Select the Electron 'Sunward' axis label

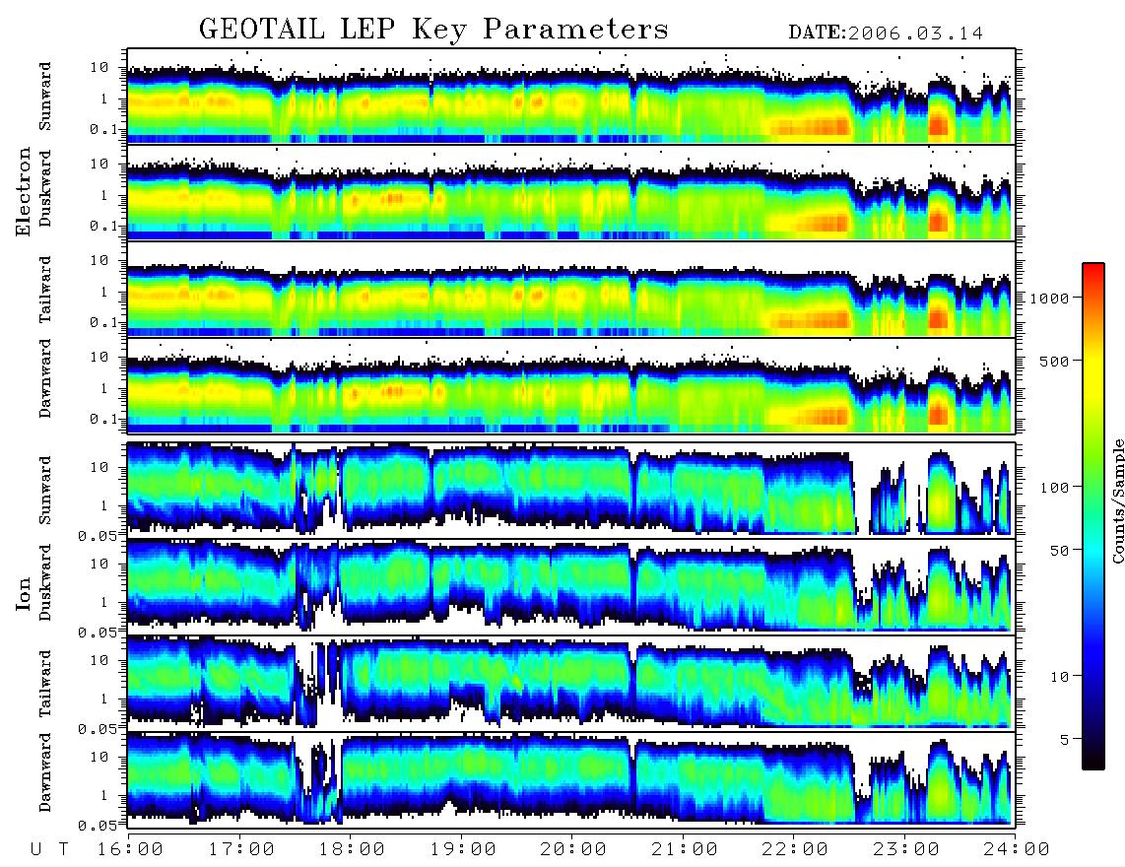click(x=45, y=97)
